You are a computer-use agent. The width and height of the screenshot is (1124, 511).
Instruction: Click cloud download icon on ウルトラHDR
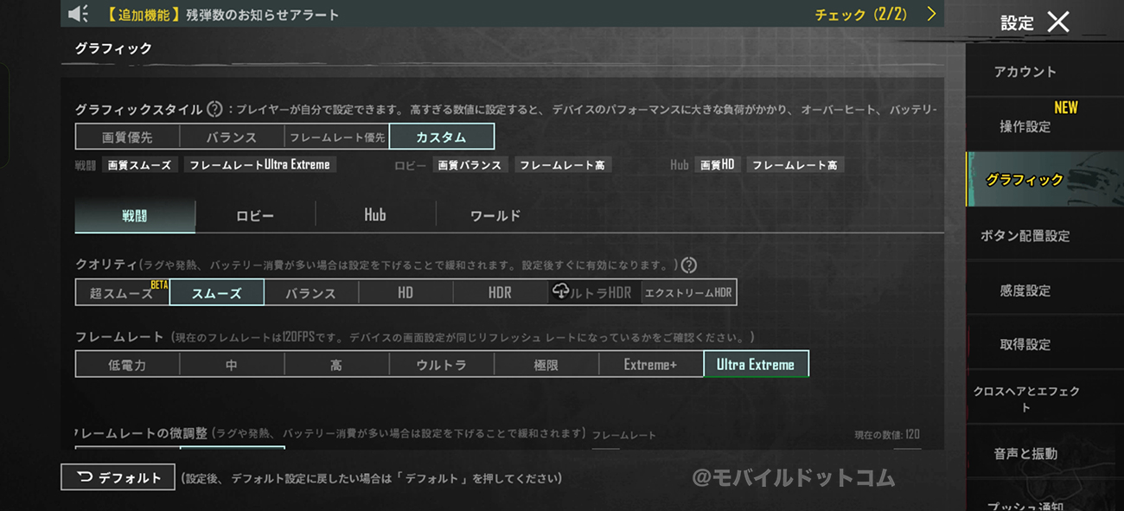coord(560,291)
